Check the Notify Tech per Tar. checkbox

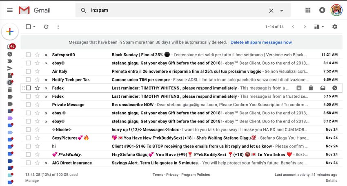28,80
